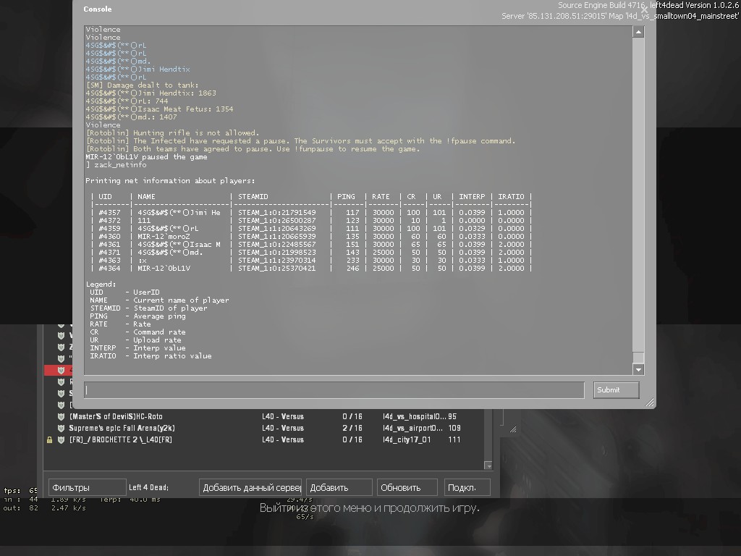Select Supreme's epic Fall Arena(y2k) server
The height and width of the screenshot is (556, 741).
(x=263, y=428)
